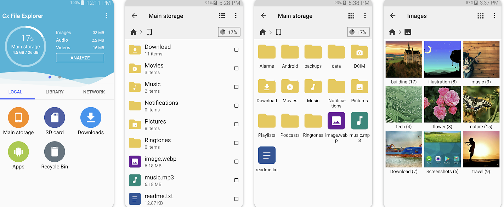Viewport: 504px width, 207px height.
Task: Check the box beside image.webp
Action: click(236, 162)
